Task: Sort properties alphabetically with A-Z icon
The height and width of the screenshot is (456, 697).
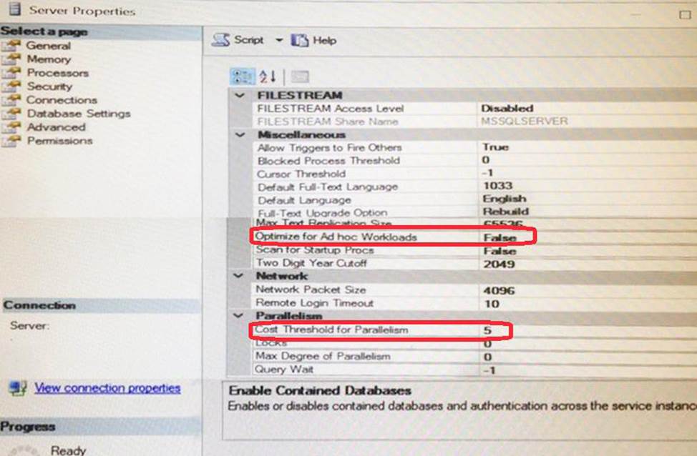Action: pos(268,76)
